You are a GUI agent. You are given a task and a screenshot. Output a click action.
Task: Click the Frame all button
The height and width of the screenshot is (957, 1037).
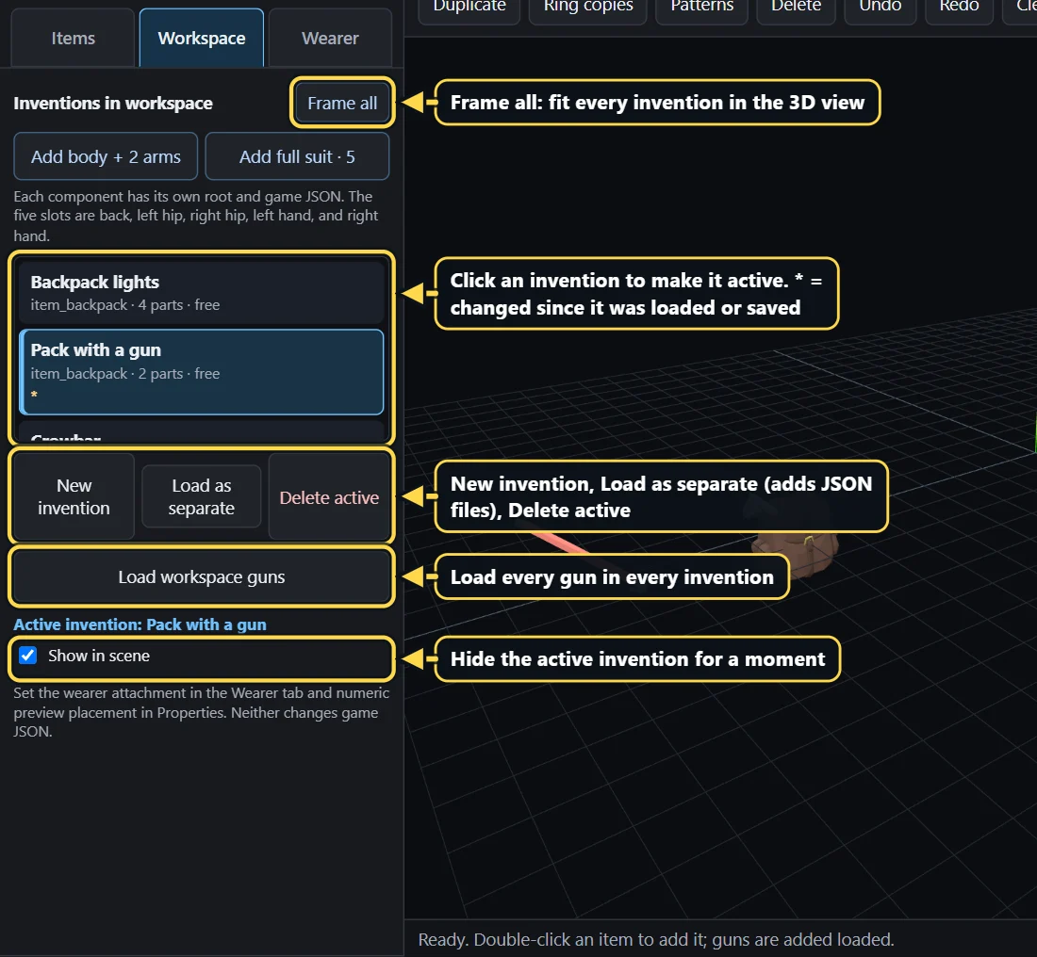coord(342,103)
